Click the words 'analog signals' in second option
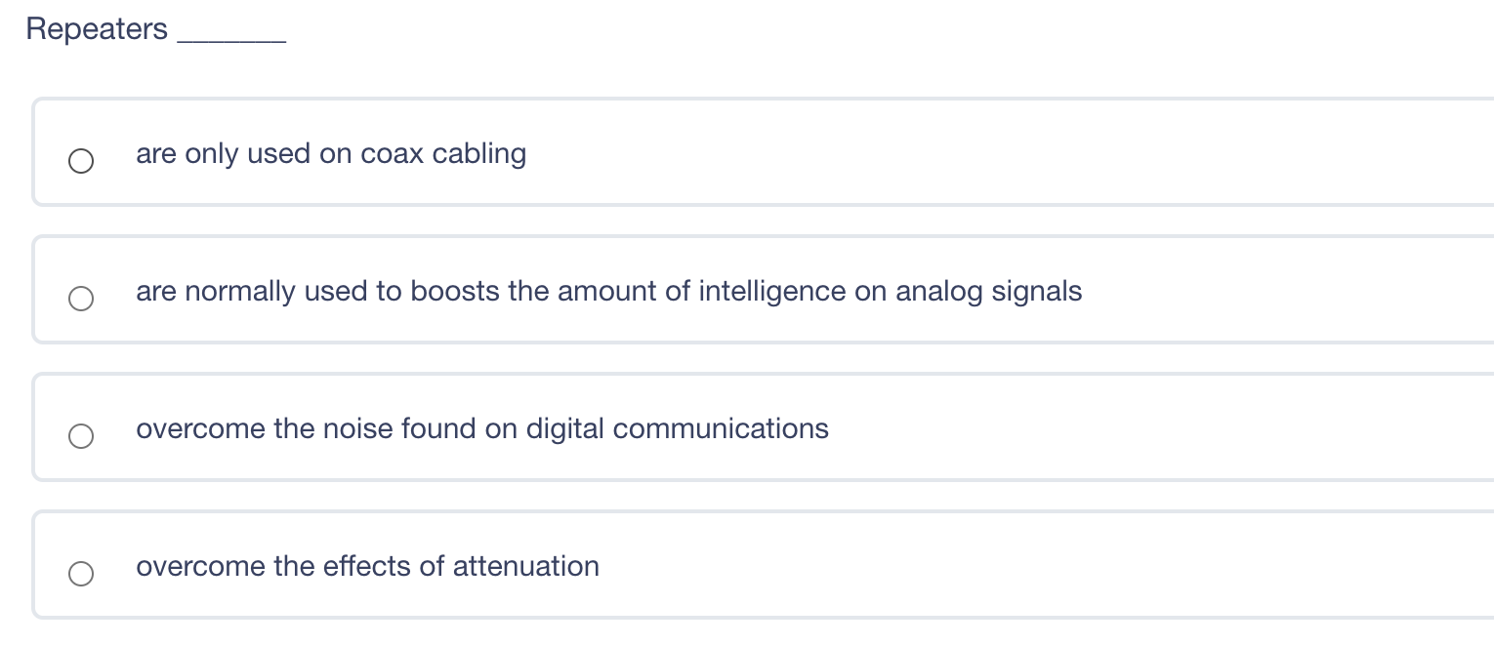 [x=988, y=292]
